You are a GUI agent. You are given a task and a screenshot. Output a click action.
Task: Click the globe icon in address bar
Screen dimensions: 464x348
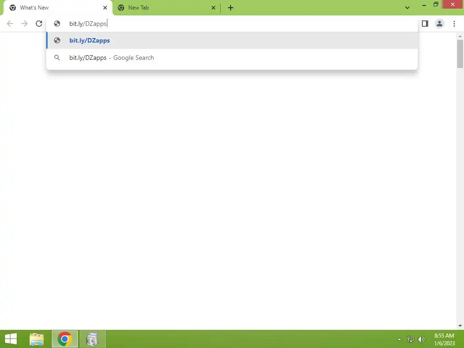tap(57, 24)
